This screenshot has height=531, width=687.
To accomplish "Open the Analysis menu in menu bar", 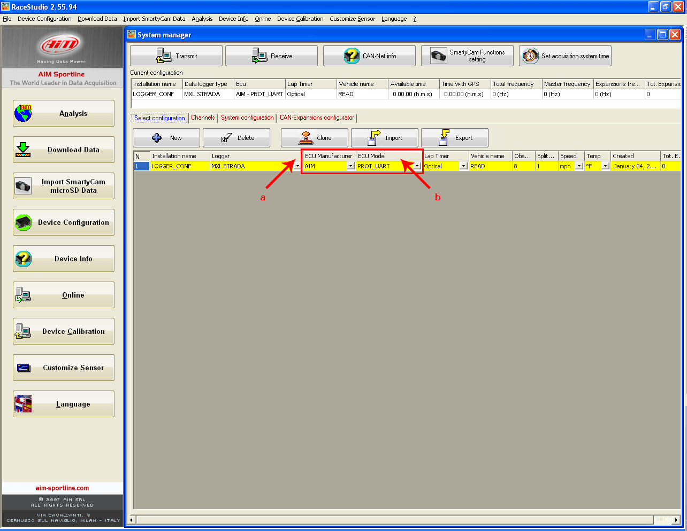I will tap(202, 19).
